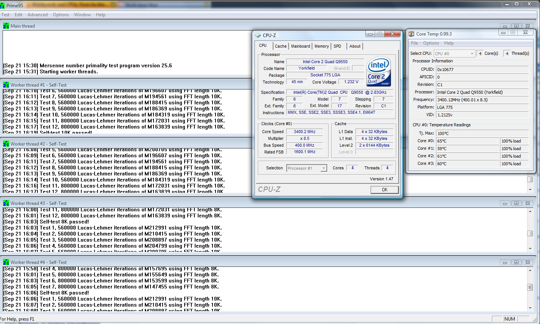This screenshot has width=540, height=324.
Task: Switch to the SPD tab in CPU-Z
Action: 337,46
